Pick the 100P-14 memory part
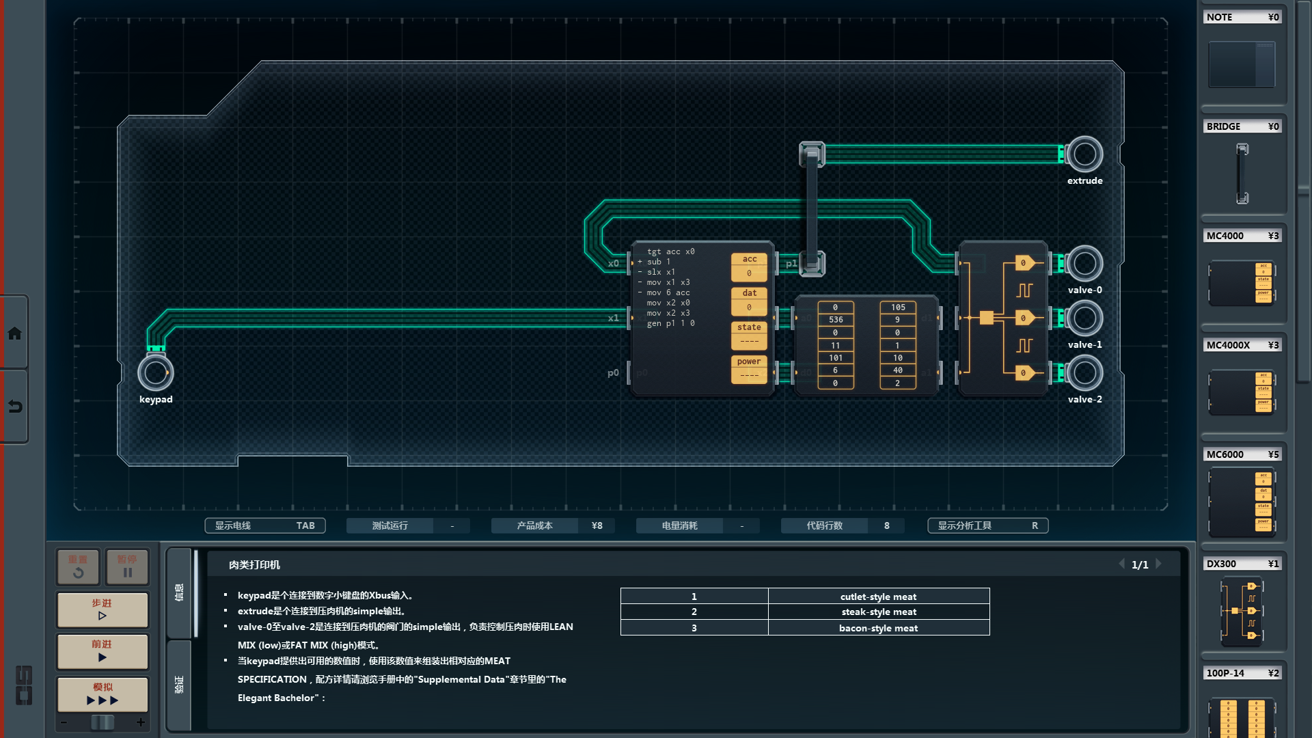 tap(1242, 716)
